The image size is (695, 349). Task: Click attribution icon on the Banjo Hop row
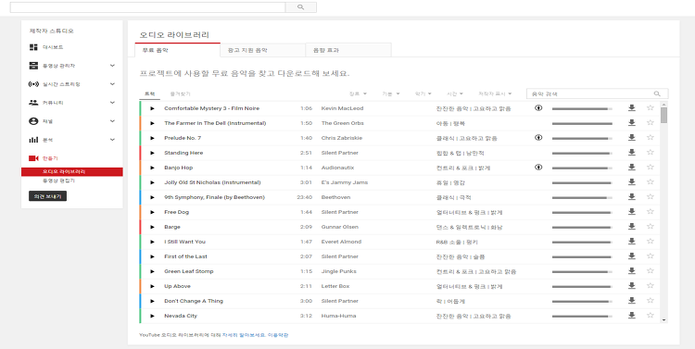tap(538, 168)
